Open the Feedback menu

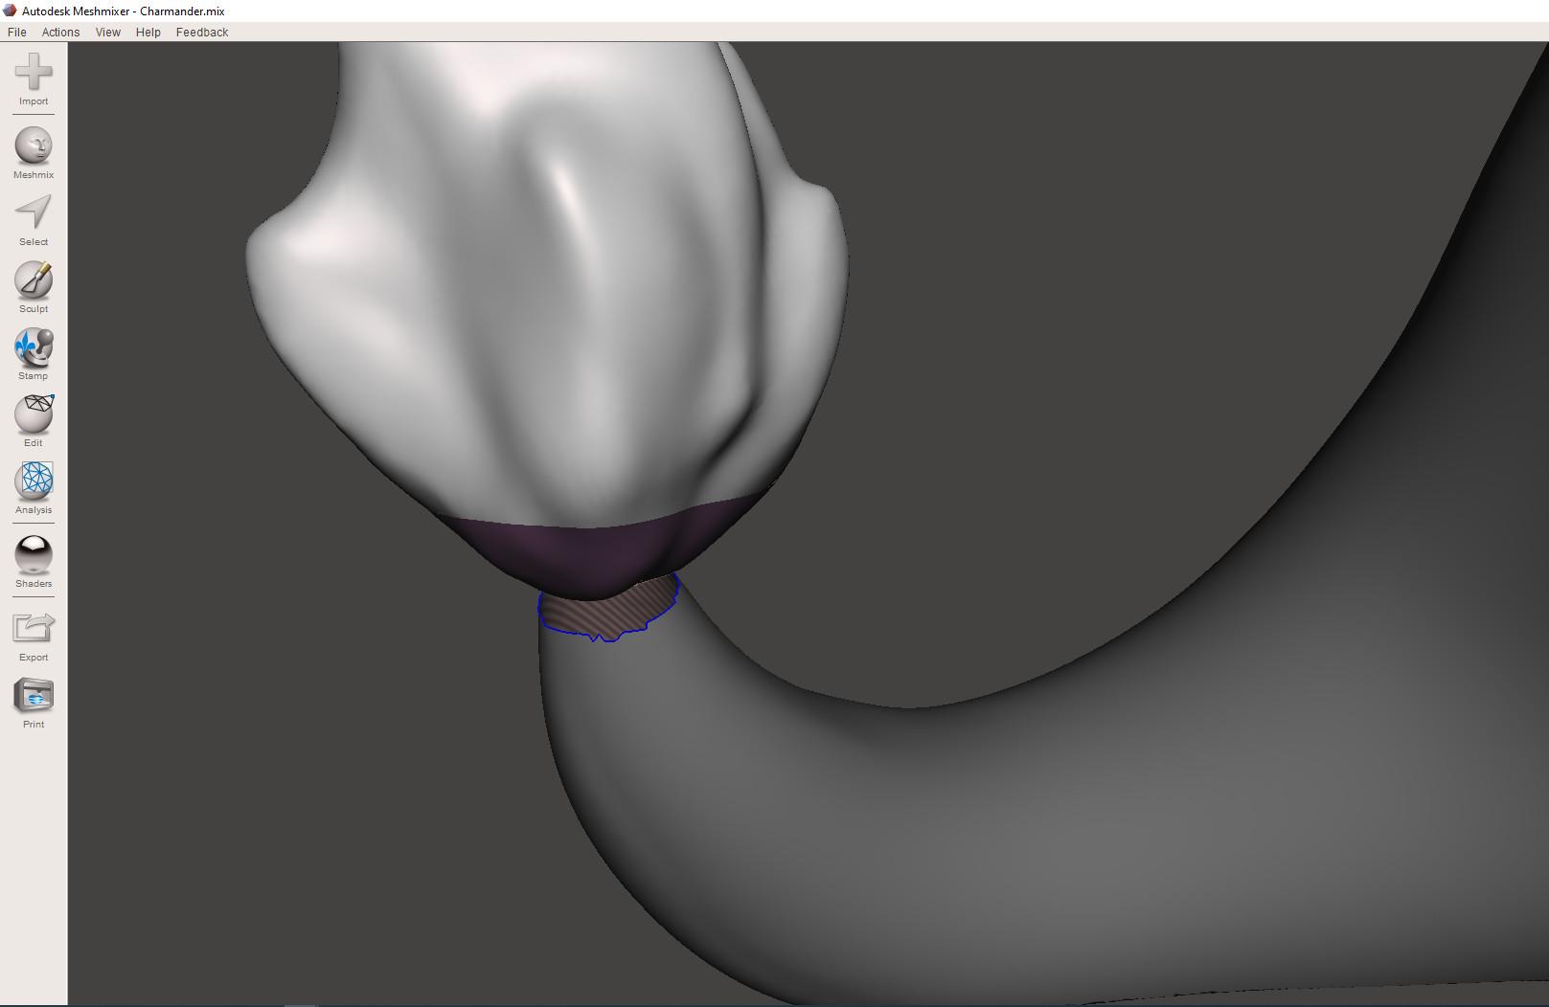(x=202, y=33)
